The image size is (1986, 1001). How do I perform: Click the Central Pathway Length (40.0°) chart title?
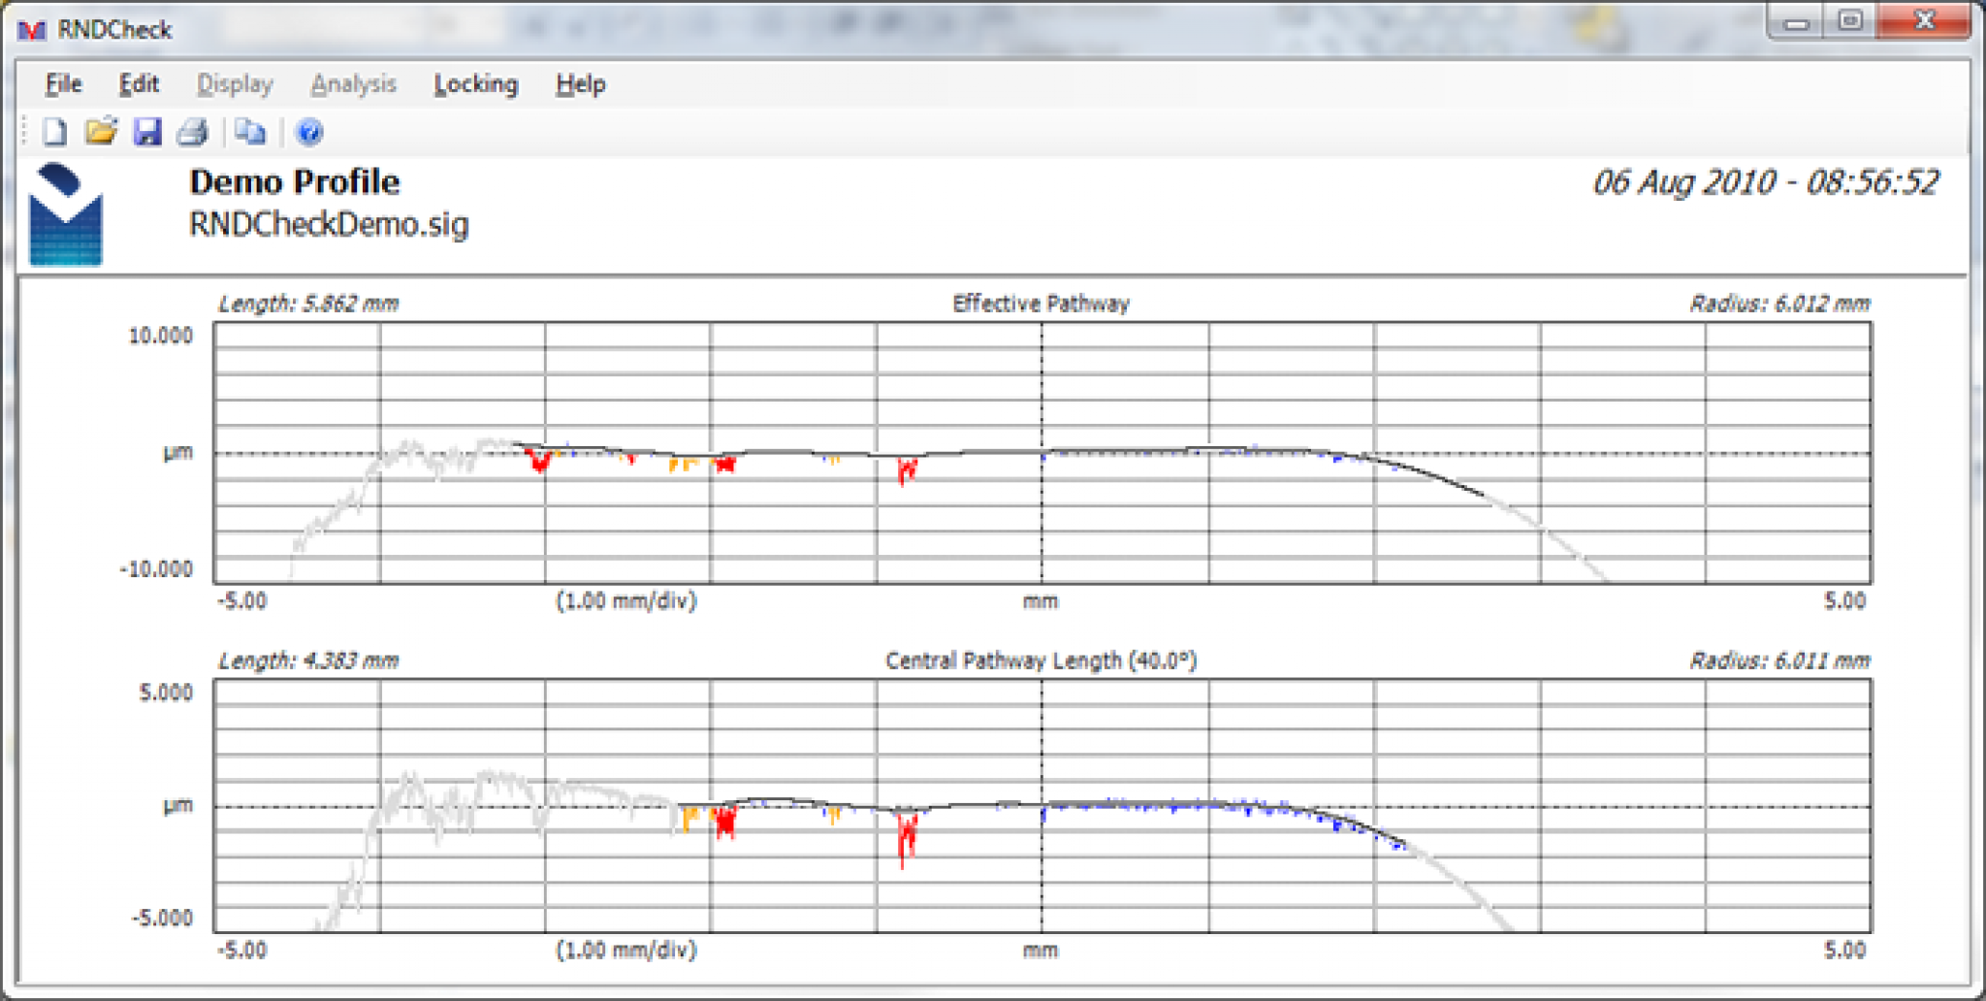coord(1041,661)
